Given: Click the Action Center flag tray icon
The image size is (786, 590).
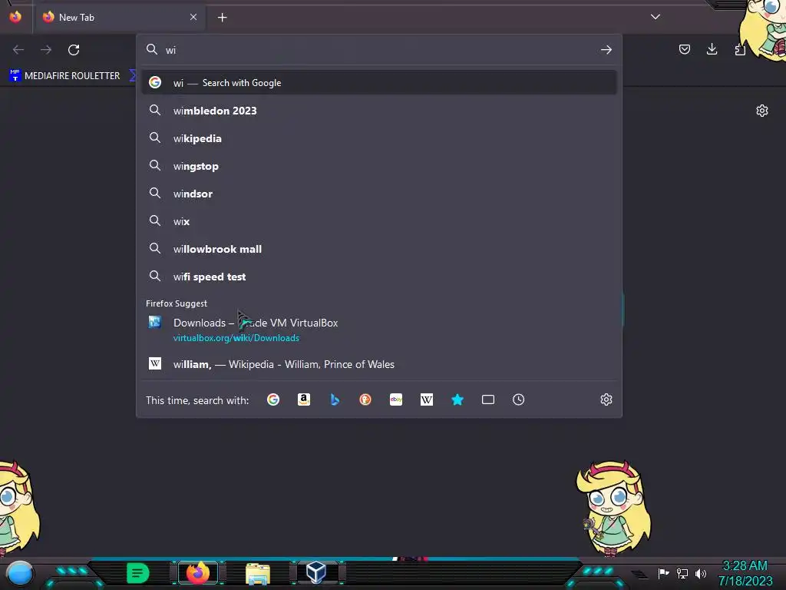Looking at the screenshot, I should pos(663,573).
